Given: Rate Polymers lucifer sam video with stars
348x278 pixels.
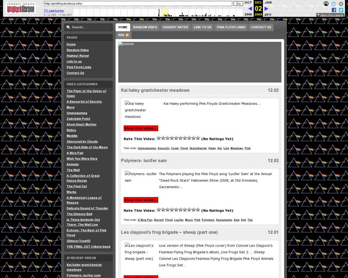Looking at the screenshot, I should coord(178,210).
